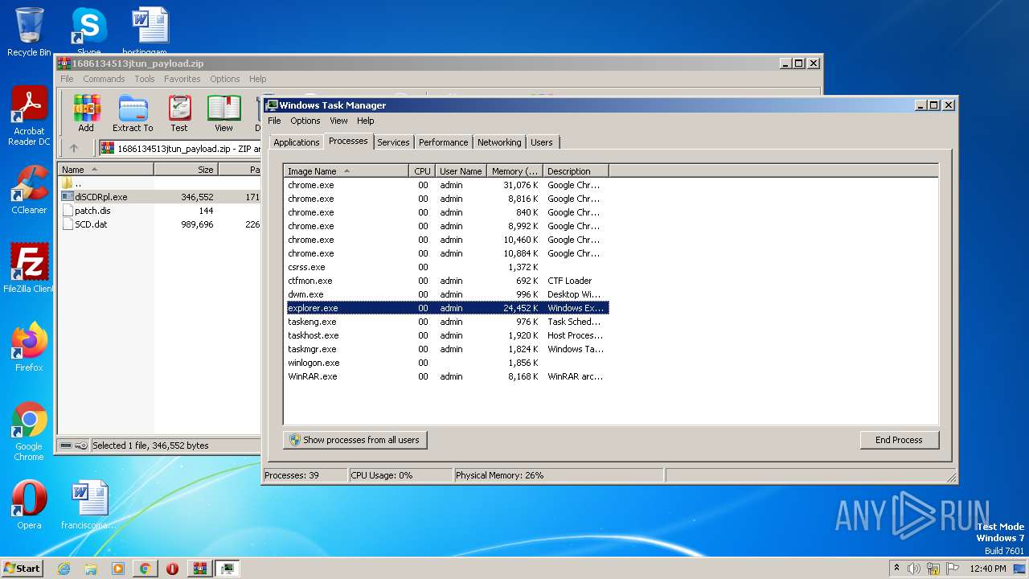Show hidden system tray icons
The image size is (1029, 579).
point(897,569)
